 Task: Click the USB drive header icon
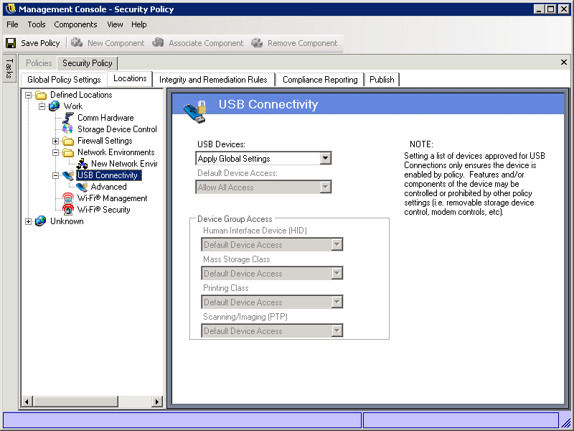[x=194, y=111]
